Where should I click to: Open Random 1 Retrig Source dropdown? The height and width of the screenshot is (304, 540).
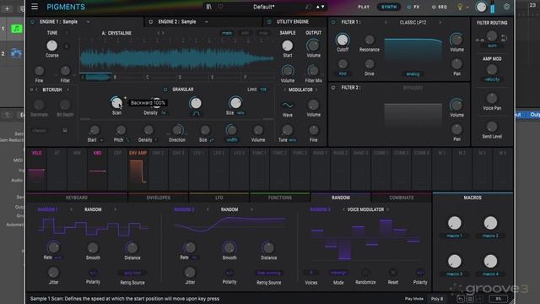coord(132,273)
